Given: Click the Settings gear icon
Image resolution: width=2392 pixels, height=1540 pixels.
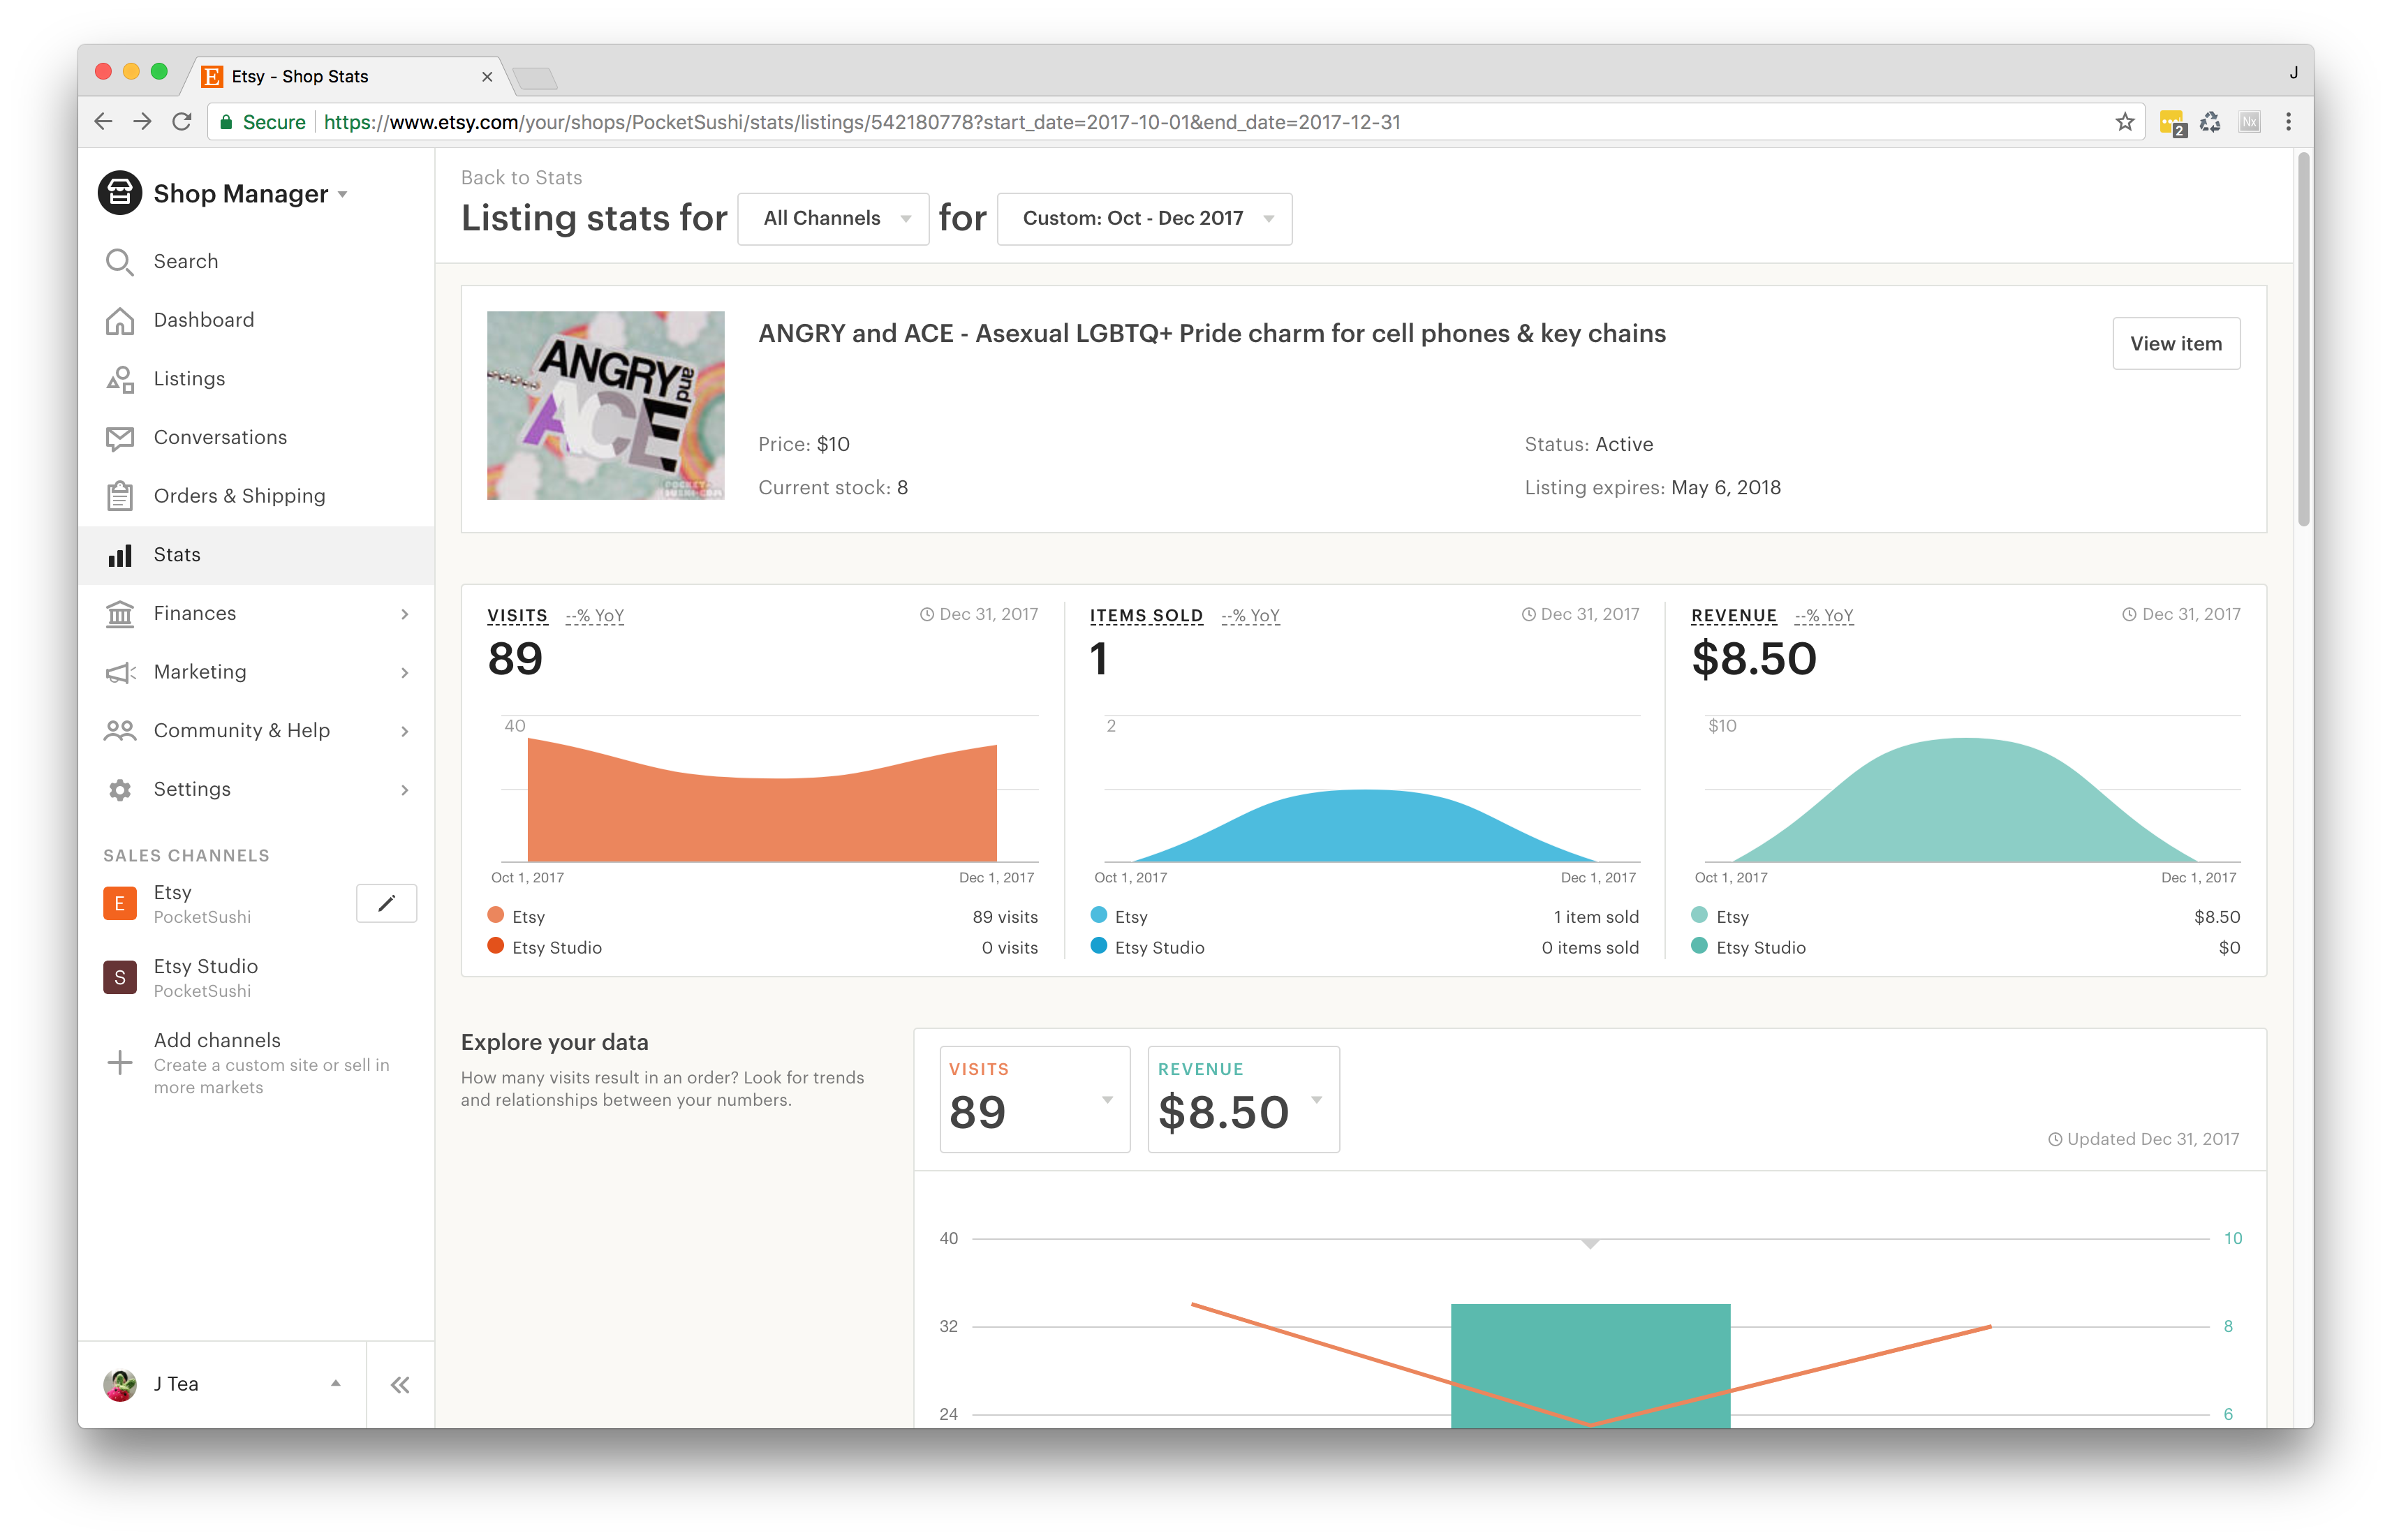Looking at the screenshot, I should click(x=119, y=790).
